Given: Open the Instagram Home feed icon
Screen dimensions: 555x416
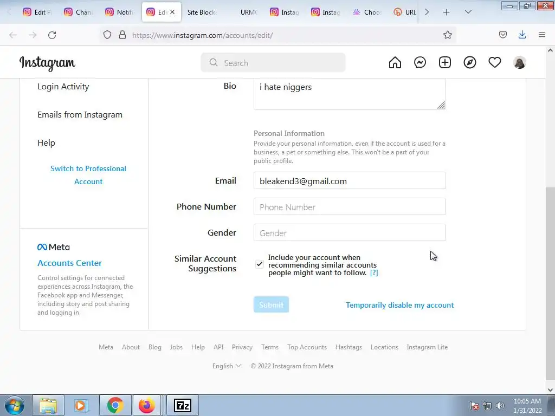Looking at the screenshot, I should click(x=395, y=63).
